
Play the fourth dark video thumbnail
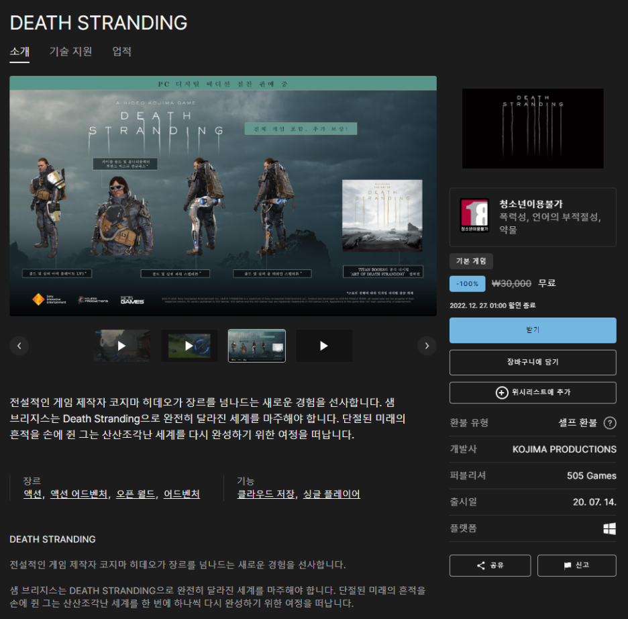[324, 346]
